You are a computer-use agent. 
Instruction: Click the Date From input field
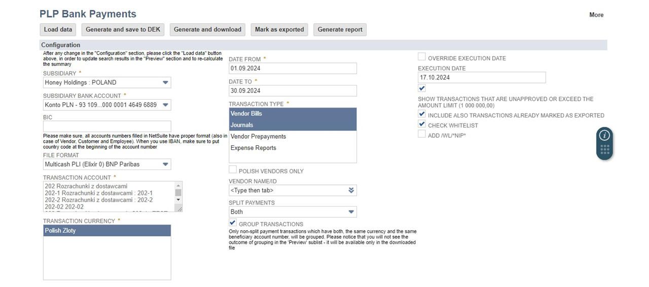(x=293, y=68)
